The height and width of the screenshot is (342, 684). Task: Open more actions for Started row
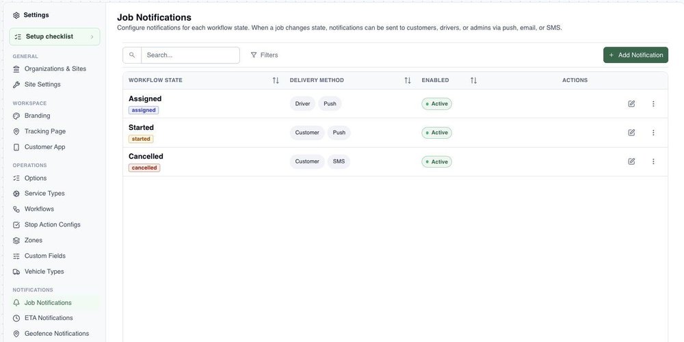pyautogui.click(x=653, y=133)
